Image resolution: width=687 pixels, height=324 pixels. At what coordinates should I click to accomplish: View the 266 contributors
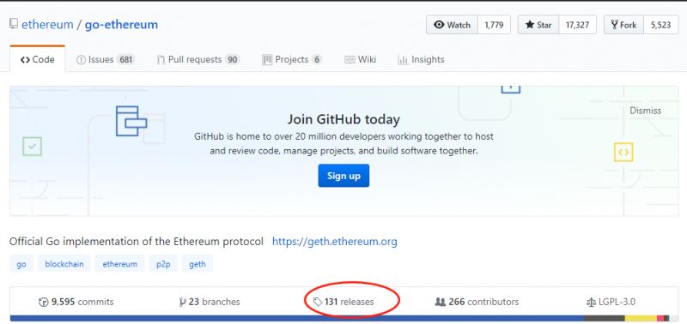click(x=477, y=302)
